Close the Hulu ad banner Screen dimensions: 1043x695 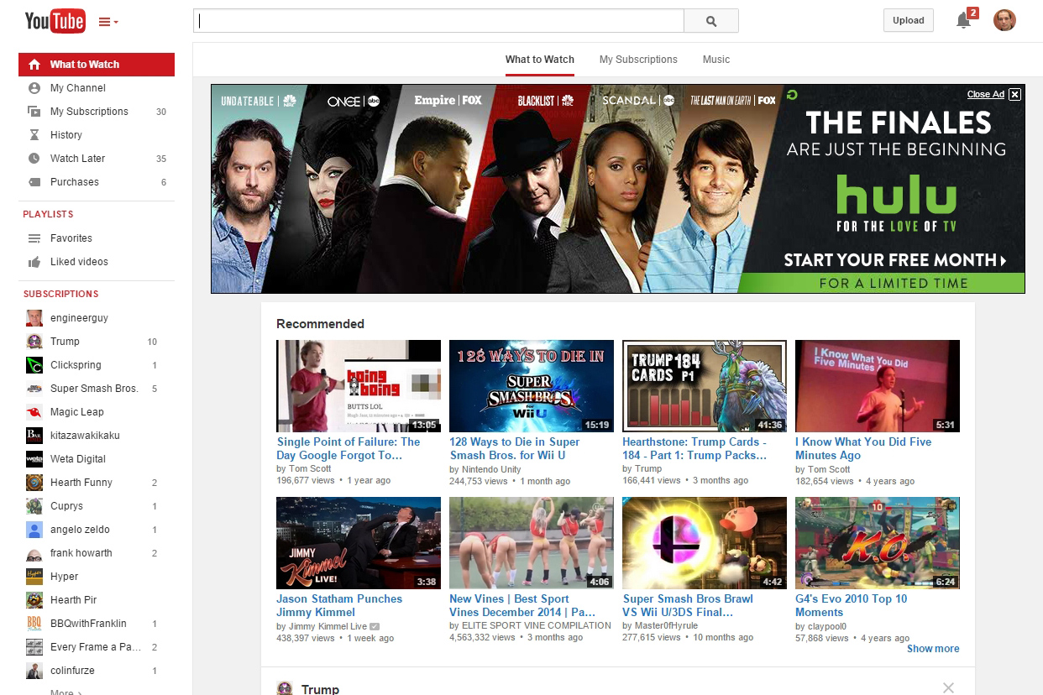(x=1014, y=94)
